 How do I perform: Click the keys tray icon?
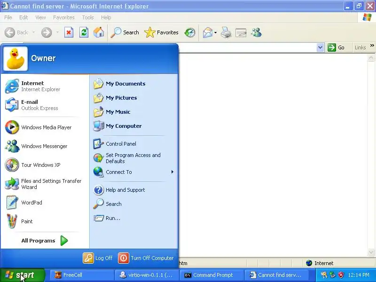(x=324, y=275)
